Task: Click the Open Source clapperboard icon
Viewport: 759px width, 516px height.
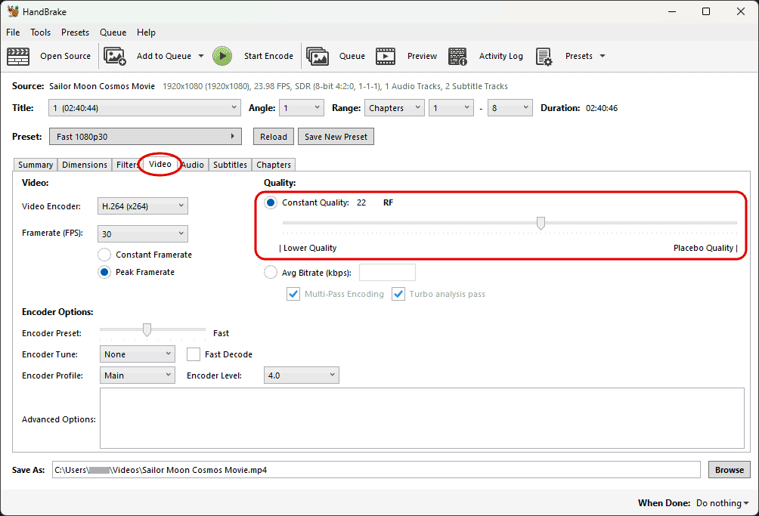Action: (x=18, y=56)
